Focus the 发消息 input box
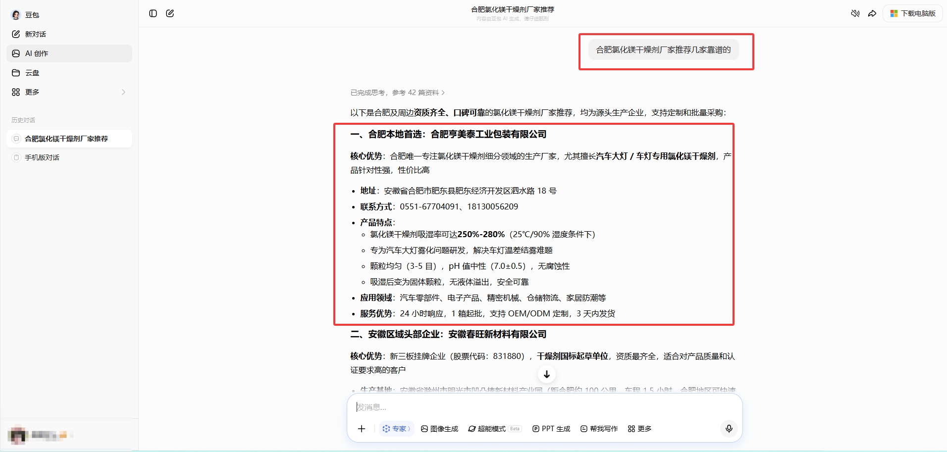Viewport: 947px width, 452px height. tap(545, 407)
